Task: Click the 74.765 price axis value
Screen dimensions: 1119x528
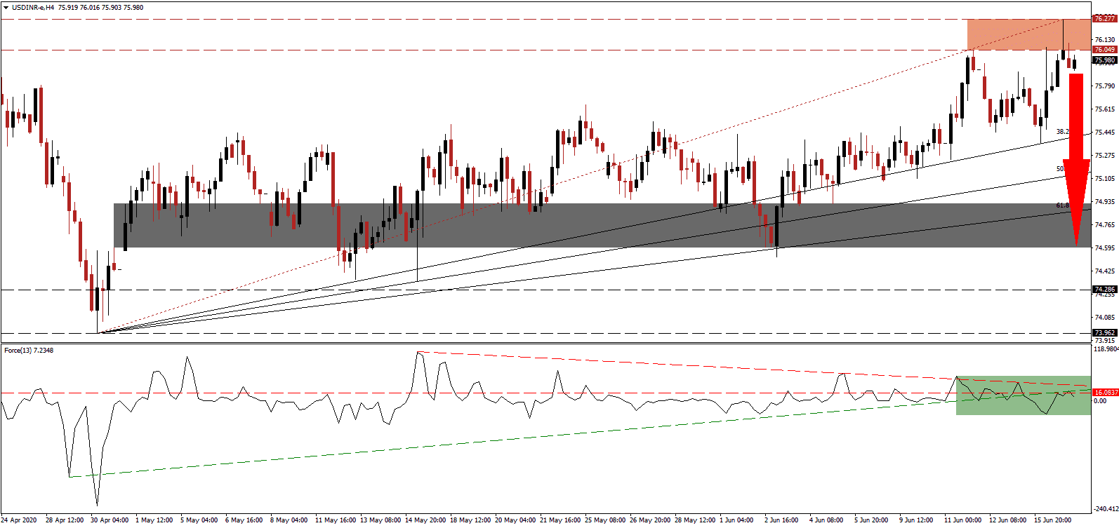Action: pyautogui.click(x=1105, y=225)
